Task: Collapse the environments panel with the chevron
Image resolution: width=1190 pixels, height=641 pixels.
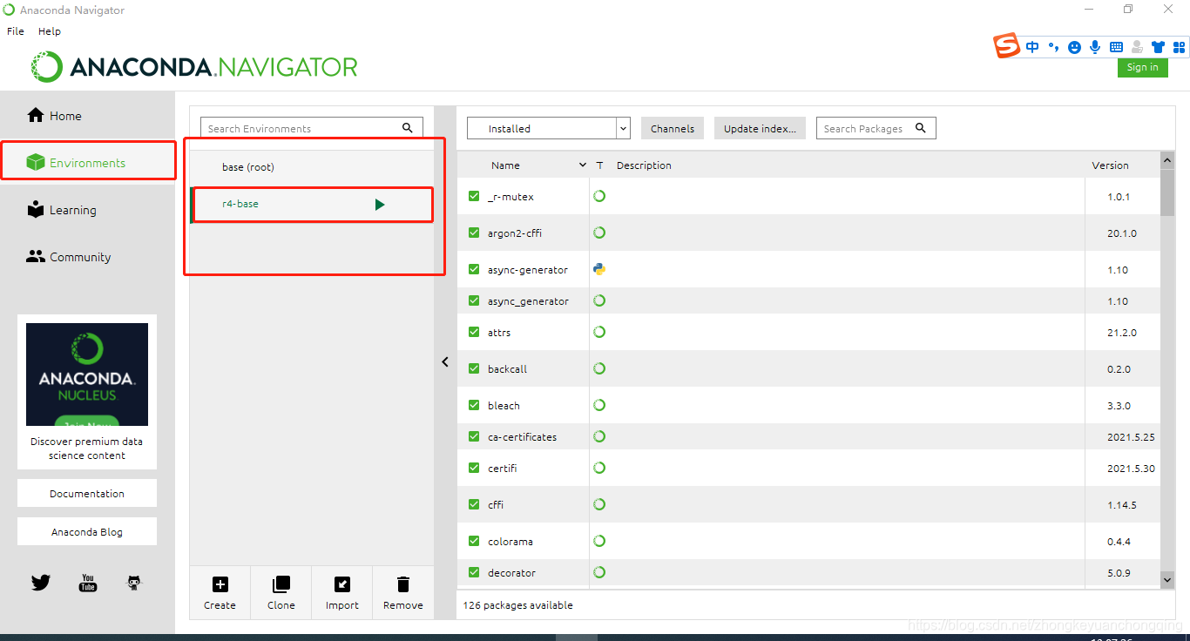Action: pyautogui.click(x=445, y=361)
